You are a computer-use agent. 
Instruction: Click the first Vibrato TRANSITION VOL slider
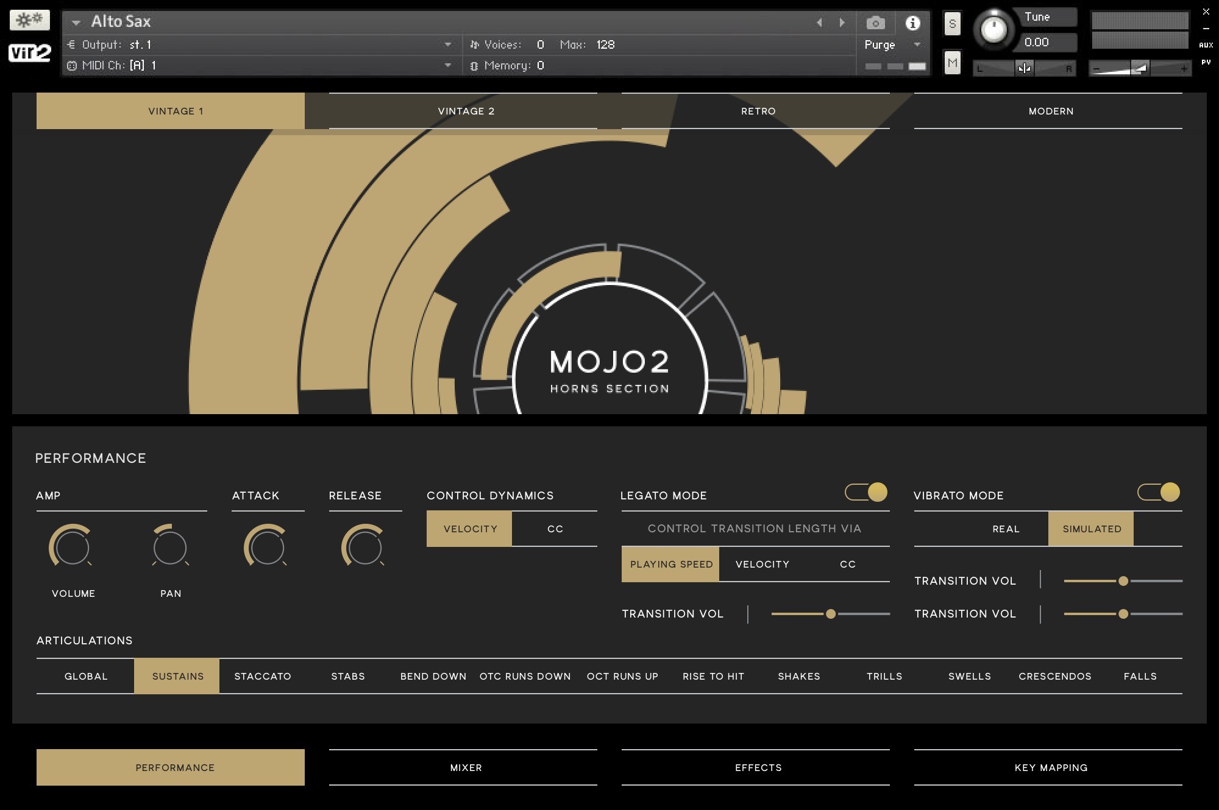coord(1123,581)
